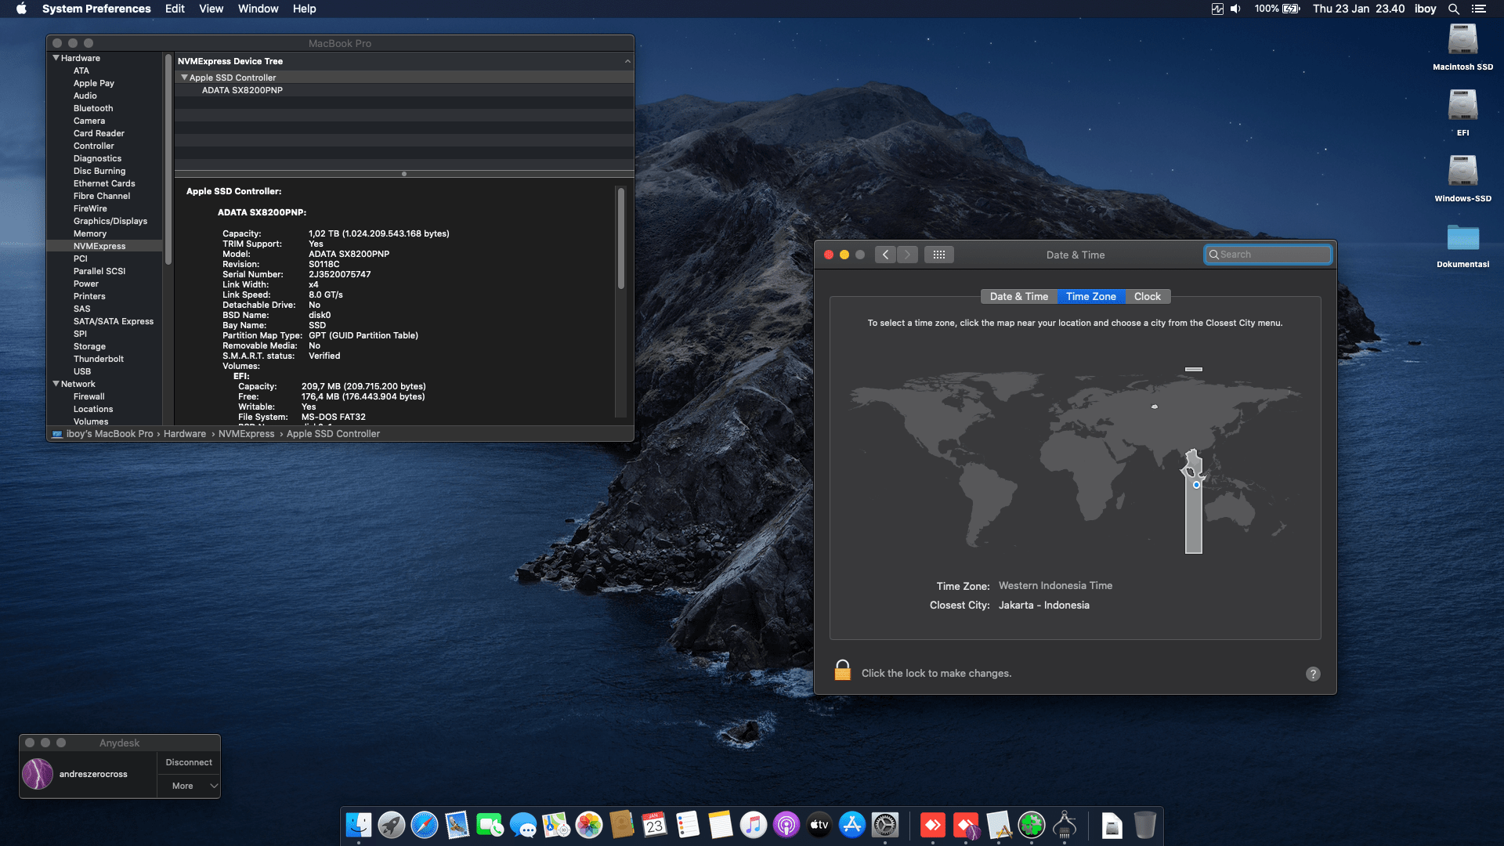Open Messages from the Dock
This screenshot has width=1504, height=846.
523,825
